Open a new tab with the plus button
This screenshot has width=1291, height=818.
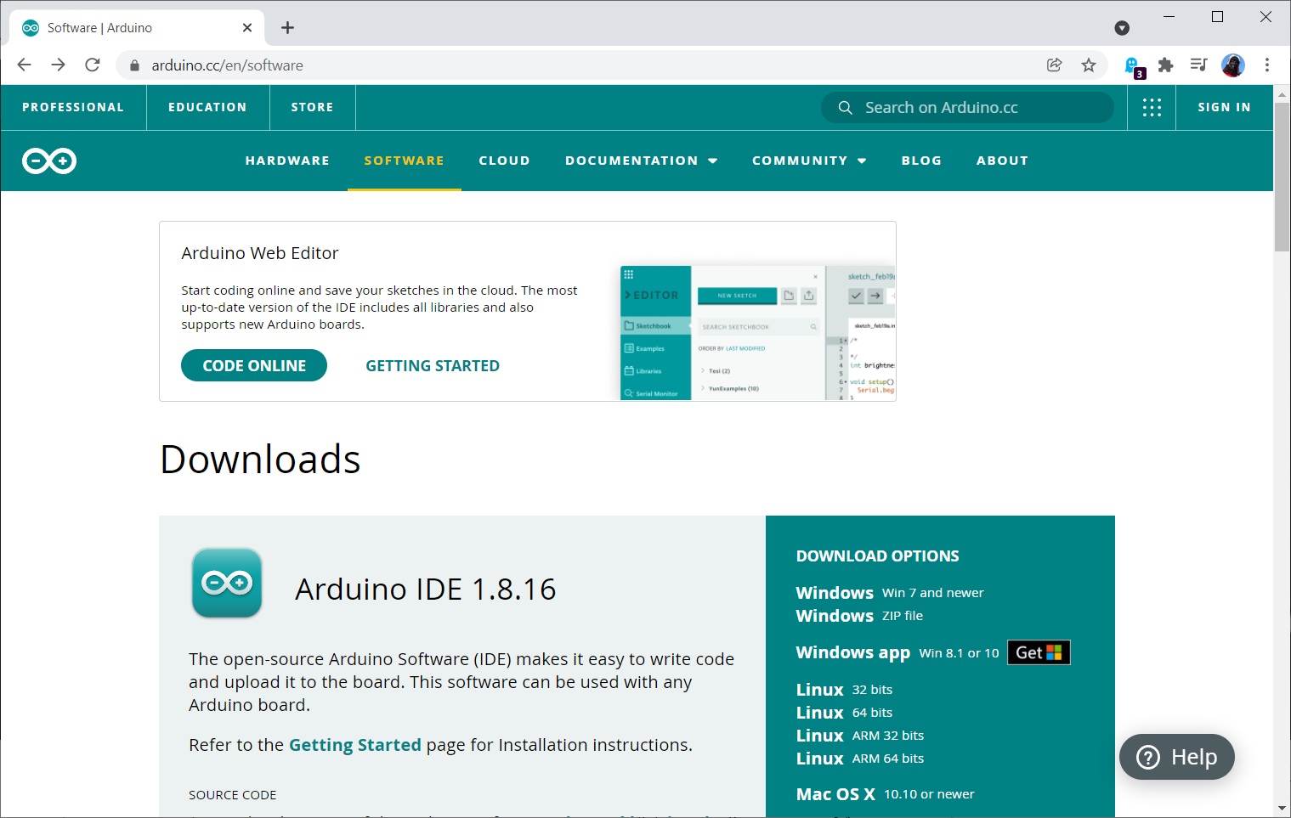[288, 28]
